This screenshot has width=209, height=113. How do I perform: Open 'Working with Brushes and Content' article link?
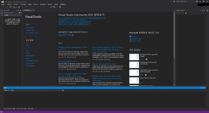point(107,79)
